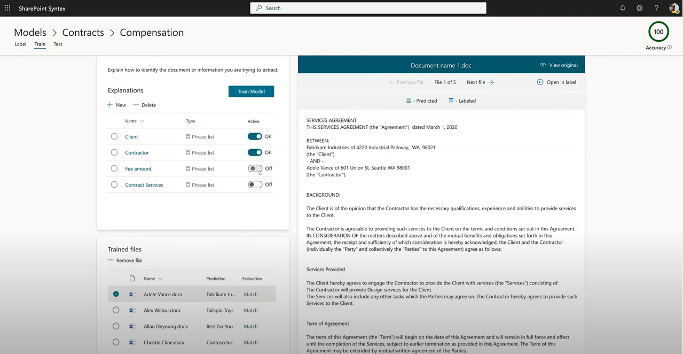Switch to the Test tab
The height and width of the screenshot is (354, 683).
tap(58, 44)
